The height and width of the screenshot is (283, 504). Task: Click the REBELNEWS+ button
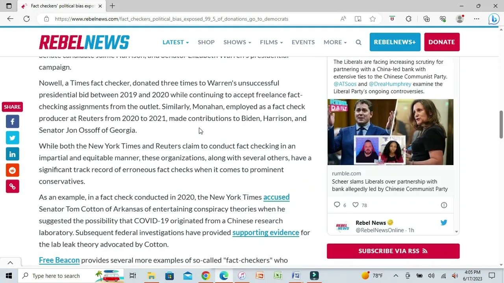pos(395,42)
